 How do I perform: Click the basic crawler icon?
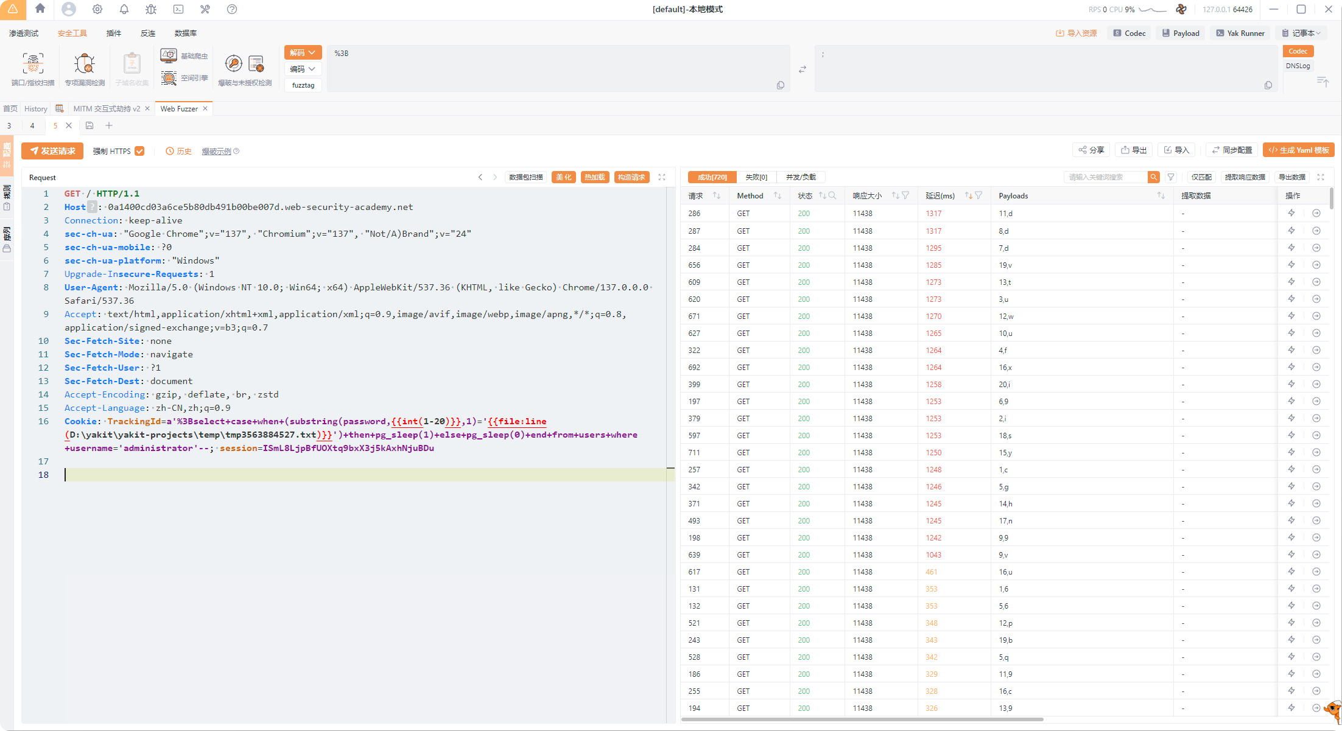tap(169, 55)
